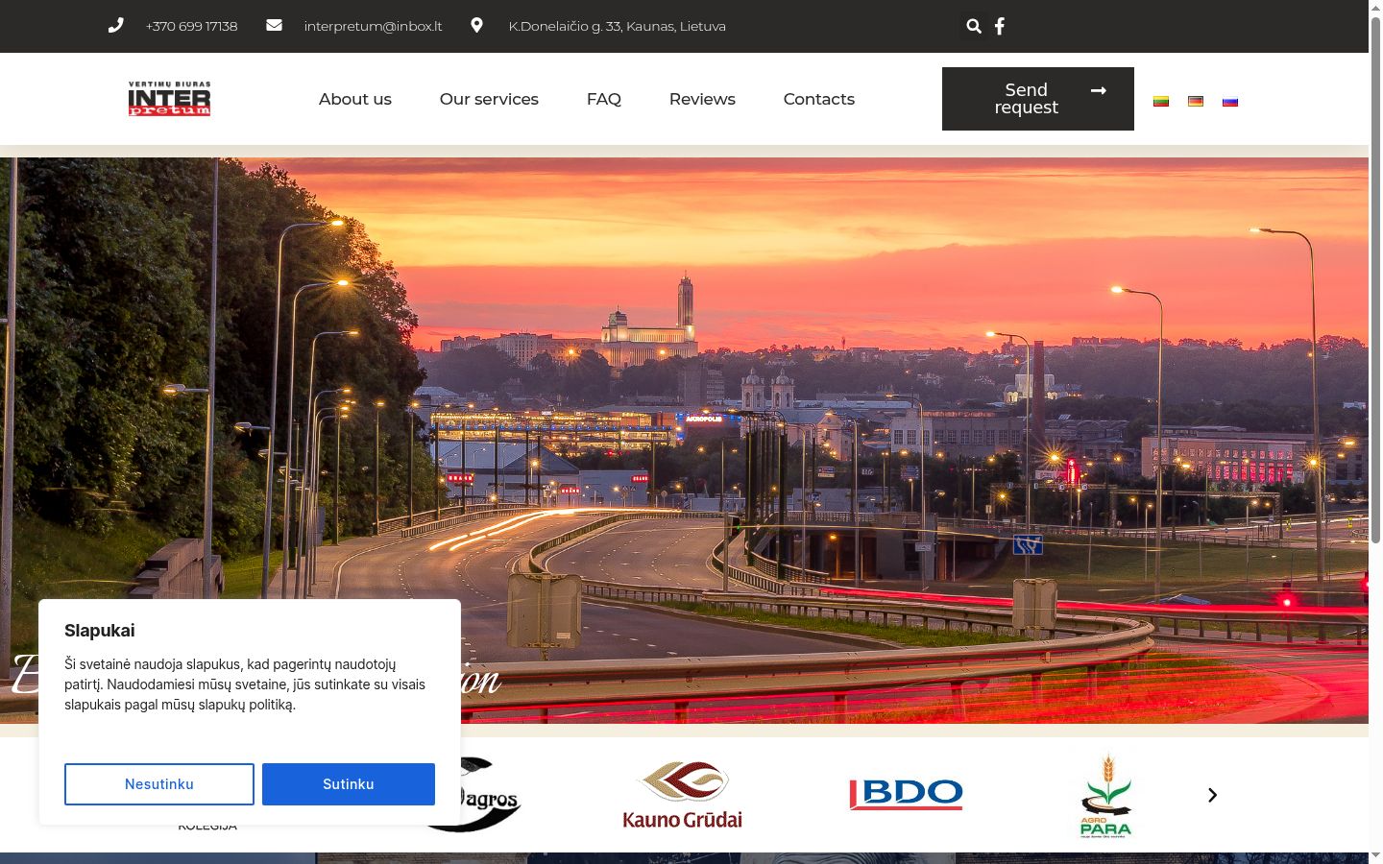This screenshot has width=1383, height=864.
Task: Click the Slapukai cookie notice heading
Action: [100, 631]
